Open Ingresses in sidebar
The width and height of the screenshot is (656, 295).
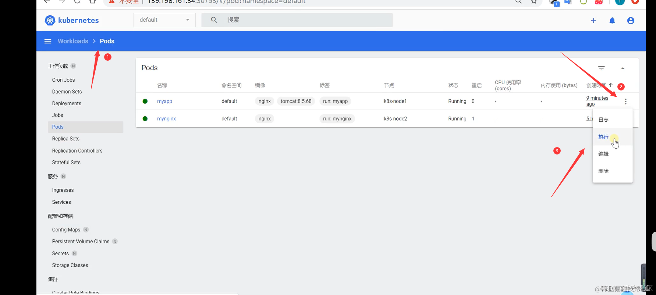(x=63, y=190)
